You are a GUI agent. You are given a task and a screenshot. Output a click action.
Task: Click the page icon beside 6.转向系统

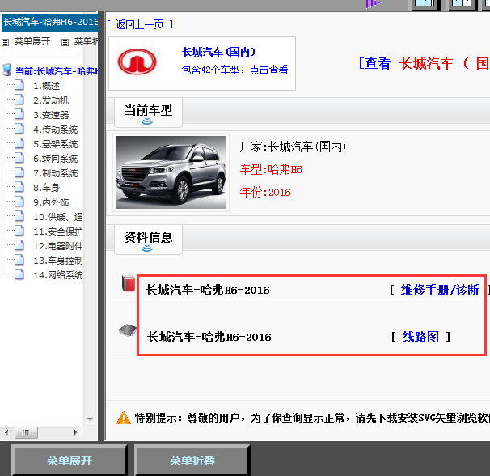pyautogui.click(x=19, y=158)
